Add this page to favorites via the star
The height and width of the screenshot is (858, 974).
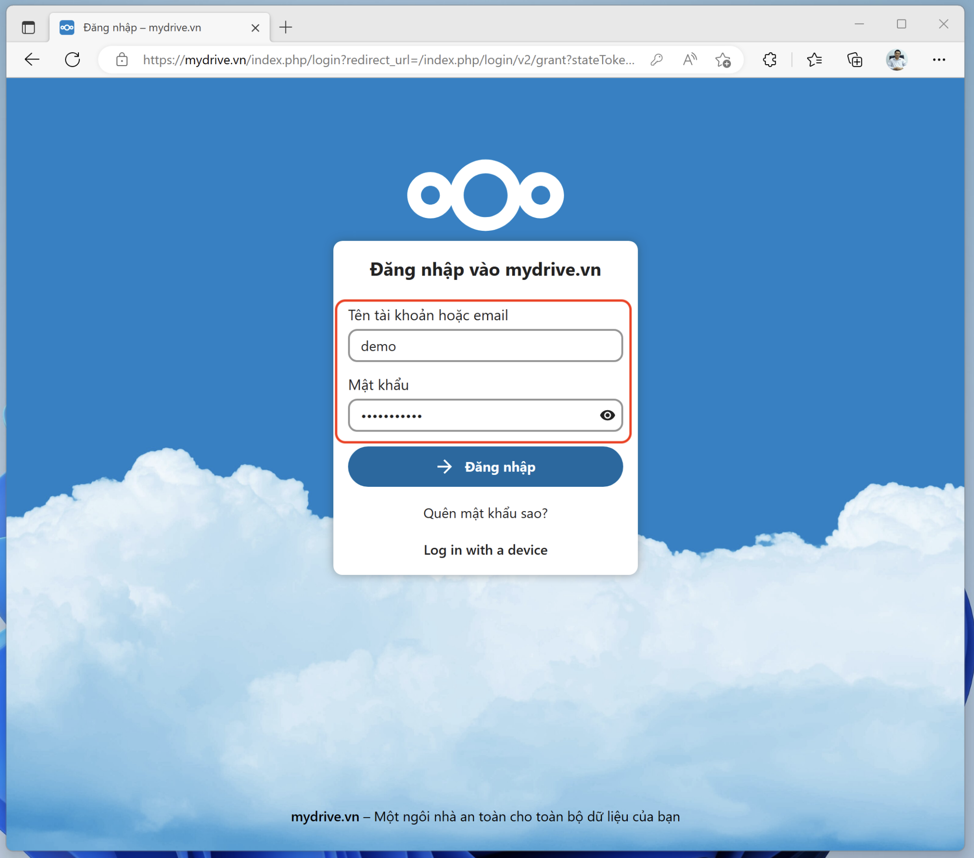[723, 59]
